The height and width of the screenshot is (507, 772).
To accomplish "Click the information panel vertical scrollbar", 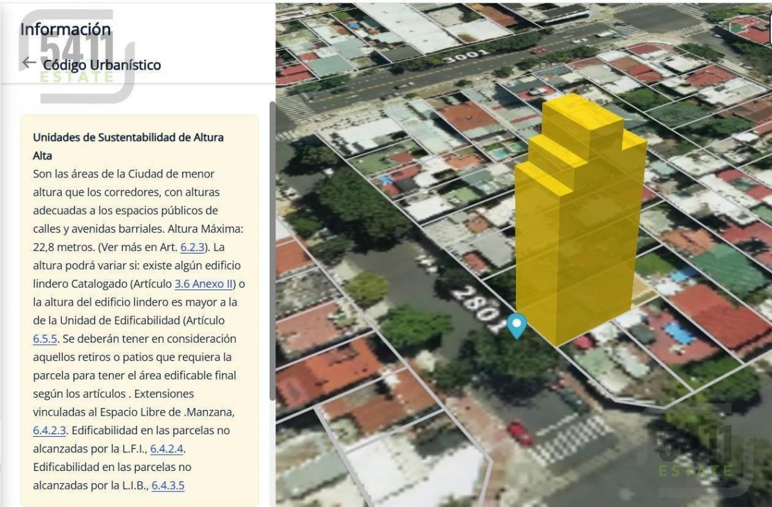I will [x=273, y=251].
